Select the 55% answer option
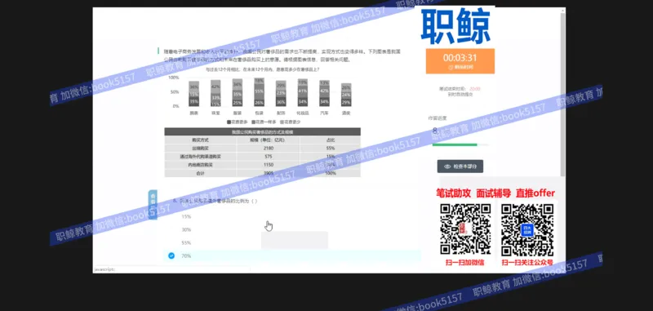The width and height of the screenshot is (653, 311). 186,242
